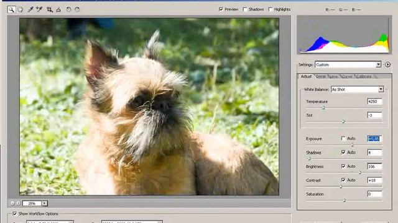
Task: Click the RGB histogram display
Action: (344, 35)
